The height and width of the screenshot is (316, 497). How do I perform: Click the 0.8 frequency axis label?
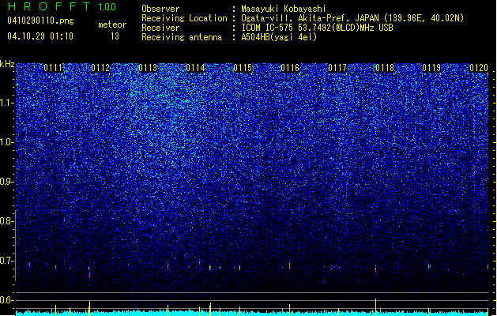[x=6, y=221]
